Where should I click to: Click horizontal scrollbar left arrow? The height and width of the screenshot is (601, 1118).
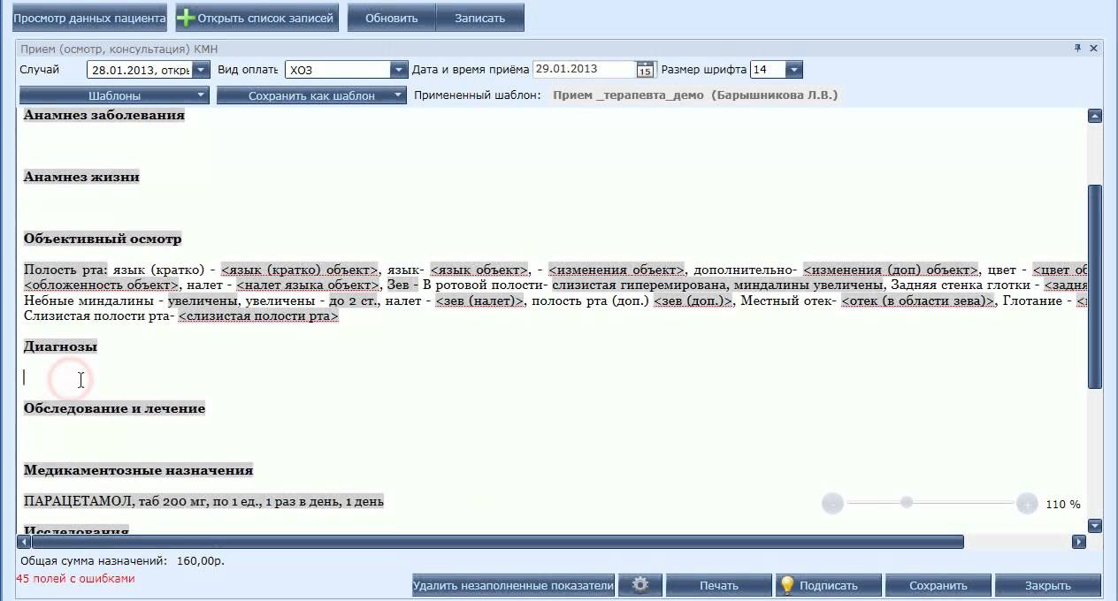click(24, 542)
